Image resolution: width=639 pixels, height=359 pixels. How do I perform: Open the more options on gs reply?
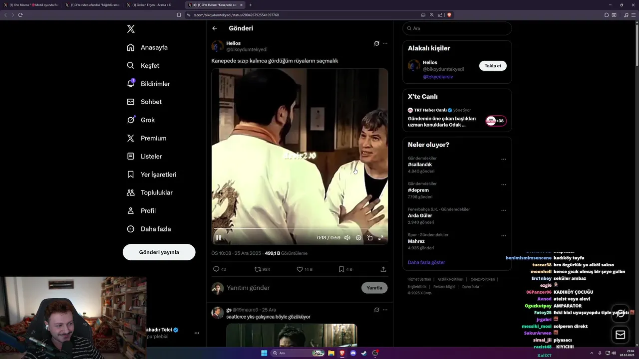(x=385, y=310)
